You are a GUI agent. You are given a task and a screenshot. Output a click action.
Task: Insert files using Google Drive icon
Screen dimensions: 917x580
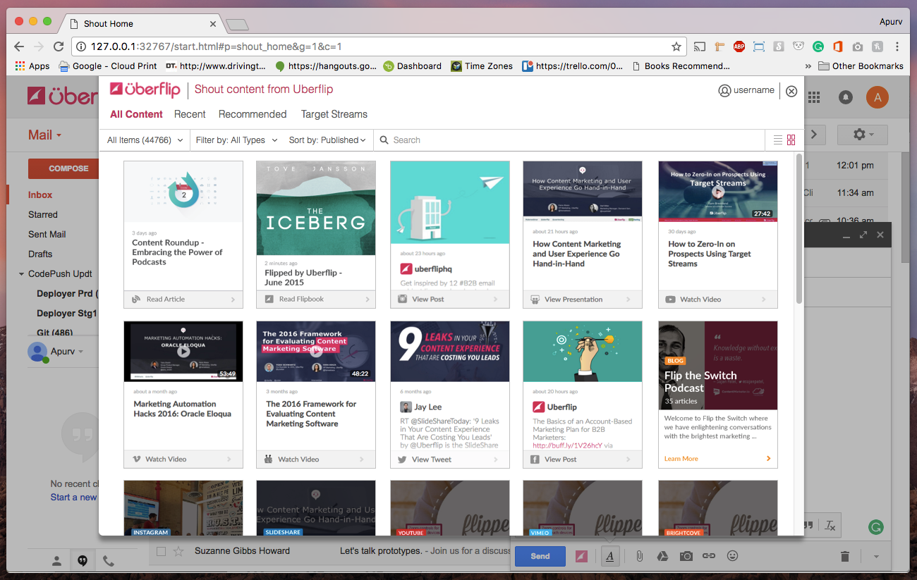[662, 556]
